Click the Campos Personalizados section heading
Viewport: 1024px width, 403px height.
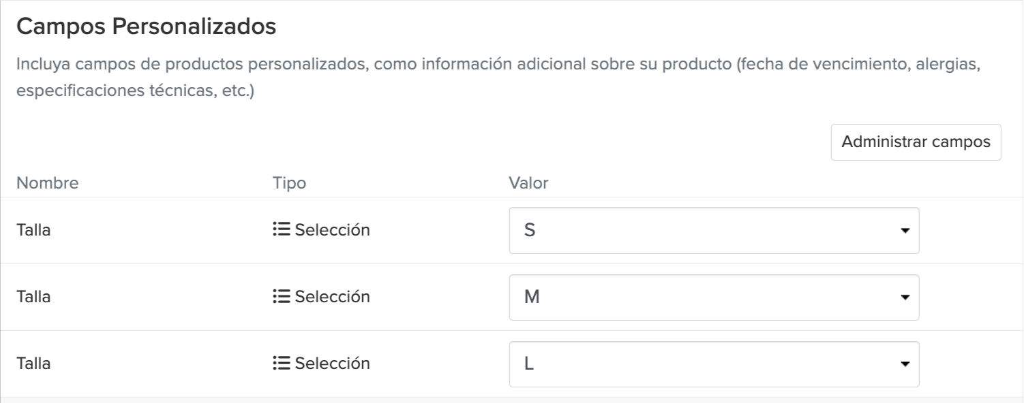click(146, 27)
